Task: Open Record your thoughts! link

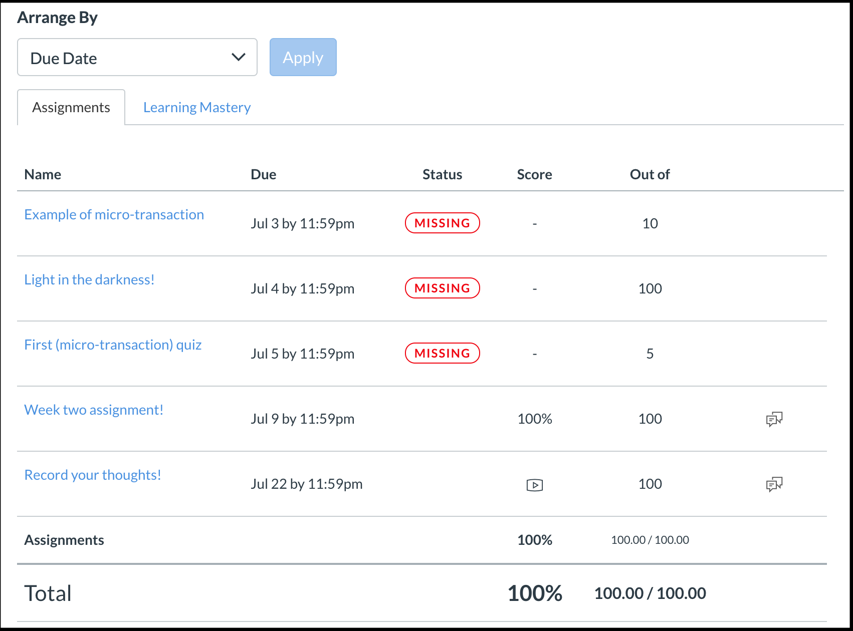Action: click(x=93, y=475)
